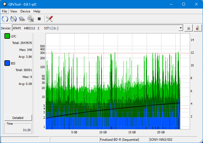Viewport: 203px width, 143px height.
Task: Close the QPxTool window
Action: click(196, 4)
